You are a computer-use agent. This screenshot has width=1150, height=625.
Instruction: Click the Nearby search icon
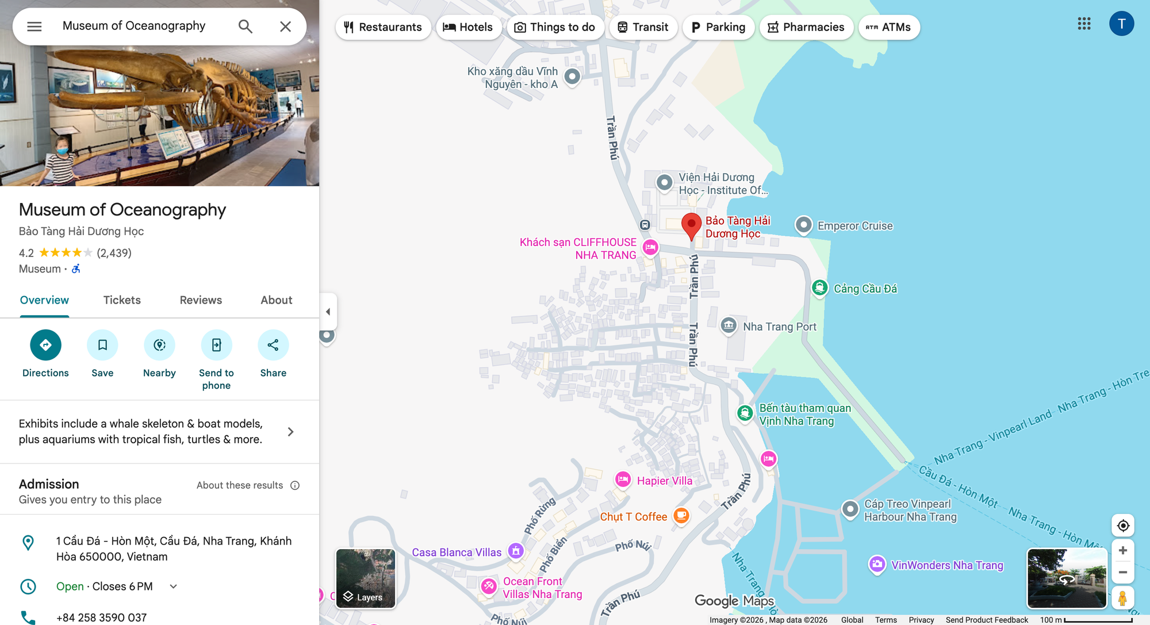point(159,345)
